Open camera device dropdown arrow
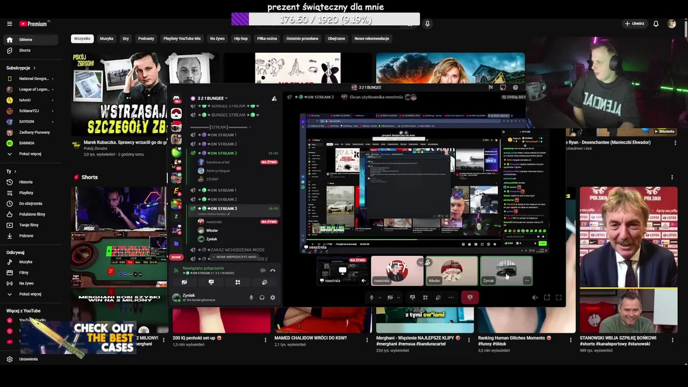The height and width of the screenshot is (387, 688). click(x=398, y=297)
